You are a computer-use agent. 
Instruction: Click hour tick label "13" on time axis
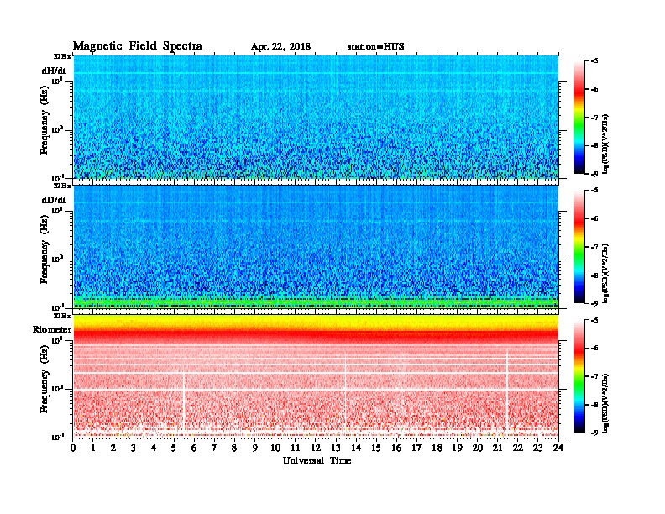pos(336,448)
